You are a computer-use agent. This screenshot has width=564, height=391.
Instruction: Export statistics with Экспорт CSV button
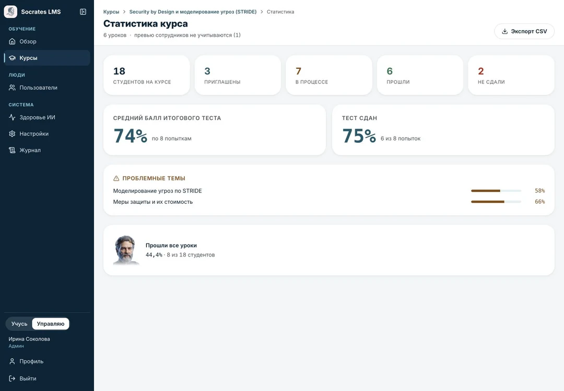point(524,31)
